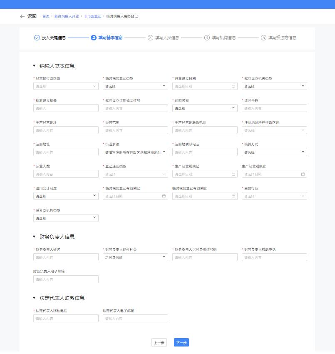The width and height of the screenshot is (335, 354).
Task: Click the 返回 back arrow icon
Action: [22, 16]
